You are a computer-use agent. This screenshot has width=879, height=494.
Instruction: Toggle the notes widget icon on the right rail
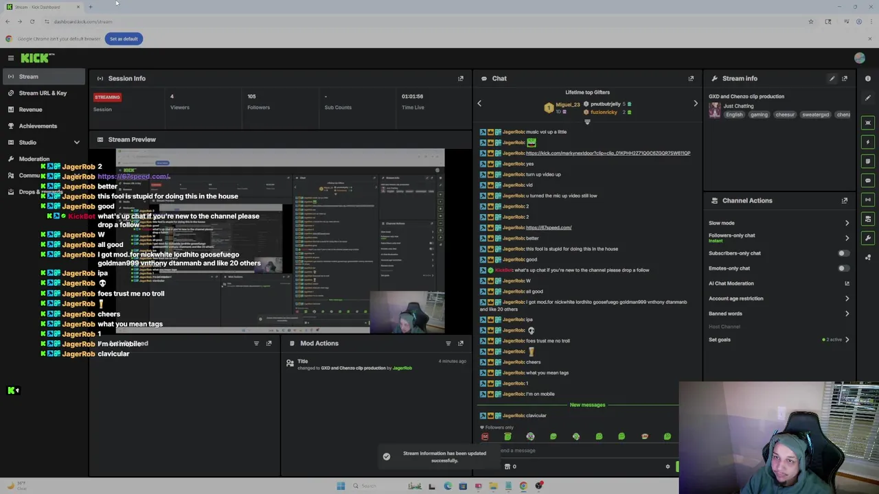(x=868, y=161)
